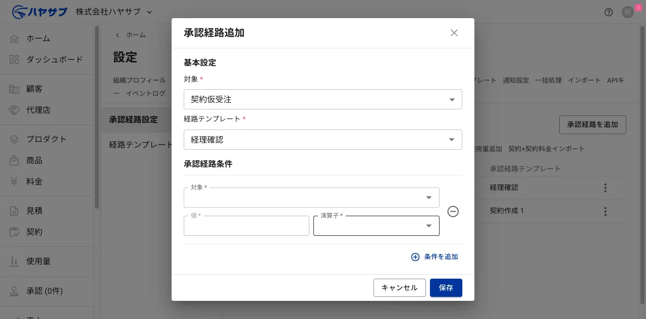Click the sidebar vertical scrollbar
This screenshot has width=646, height=319.
[x=96, y=117]
